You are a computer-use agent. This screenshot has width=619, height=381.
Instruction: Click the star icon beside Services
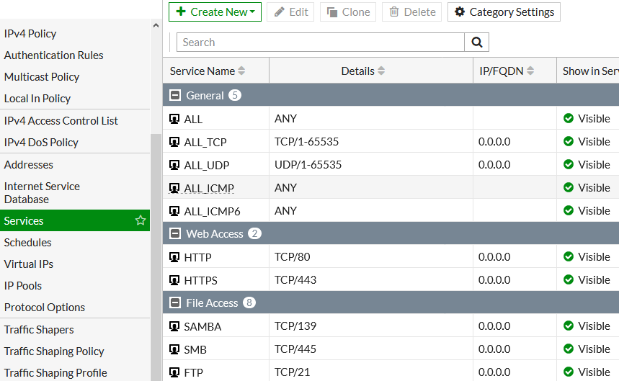point(141,220)
